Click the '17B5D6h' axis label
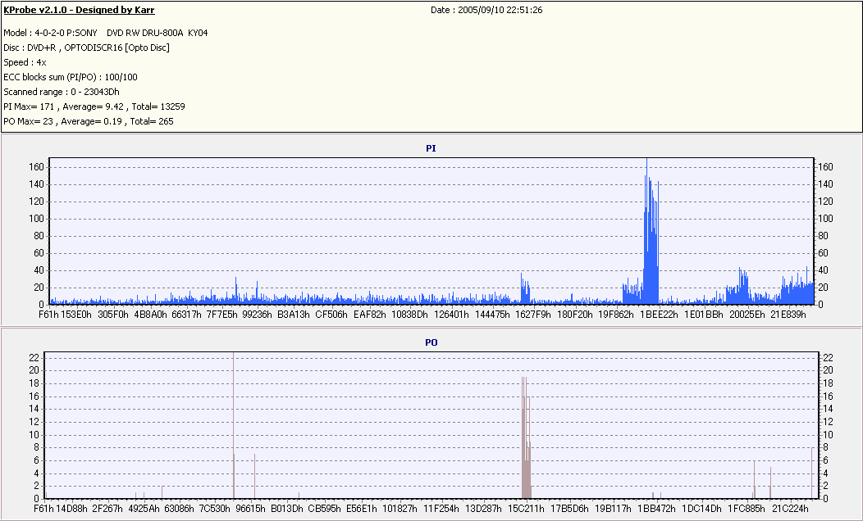The height and width of the screenshot is (521, 863). [x=569, y=509]
